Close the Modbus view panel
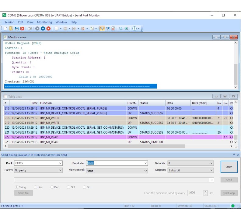Viewport: 241px width, 219px height. [x=234, y=37]
